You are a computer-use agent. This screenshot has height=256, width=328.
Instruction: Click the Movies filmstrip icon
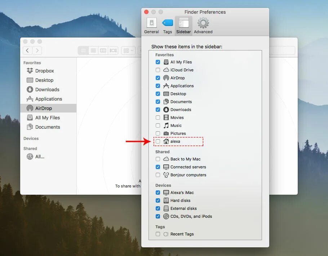click(166, 118)
